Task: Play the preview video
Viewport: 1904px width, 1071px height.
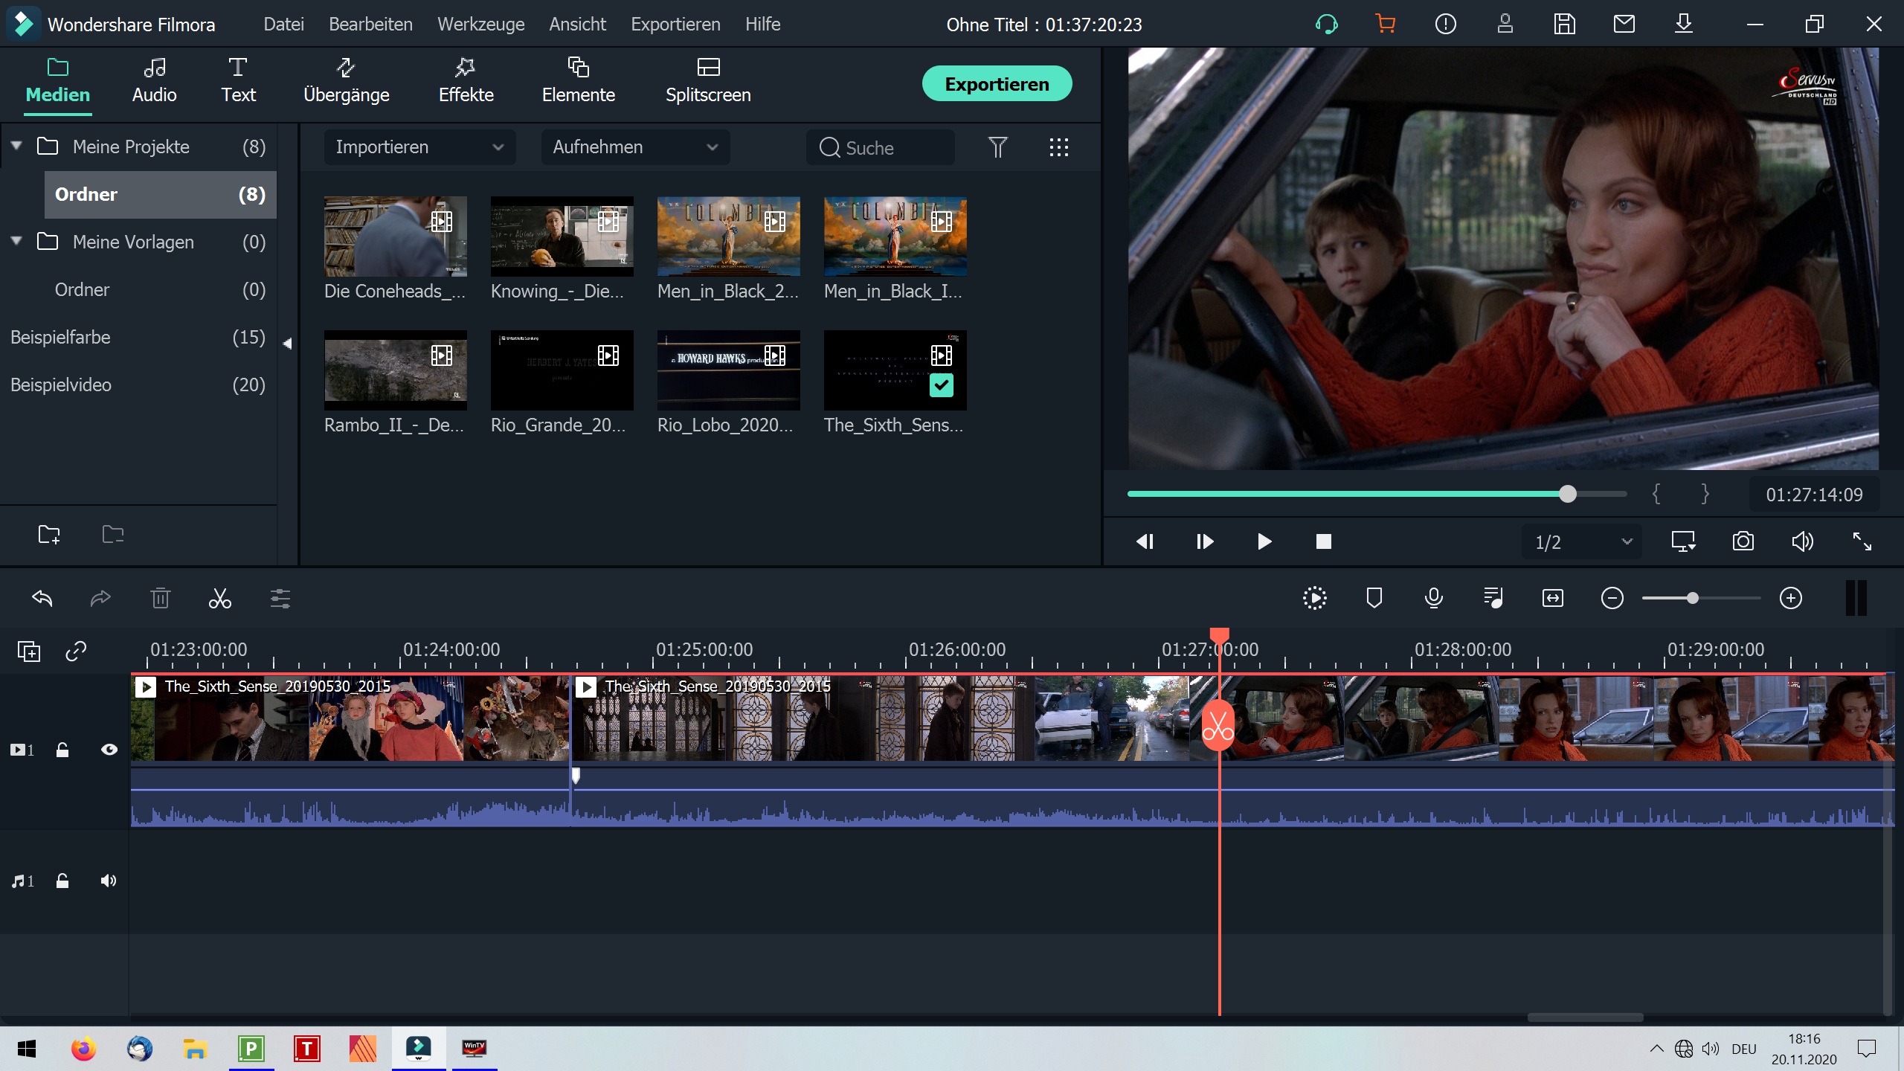Action: pos(1264,541)
